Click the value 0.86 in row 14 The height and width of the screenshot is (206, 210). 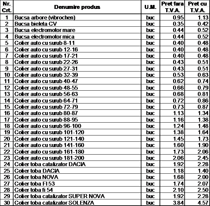pyautogui.click(x=203, y=101)
